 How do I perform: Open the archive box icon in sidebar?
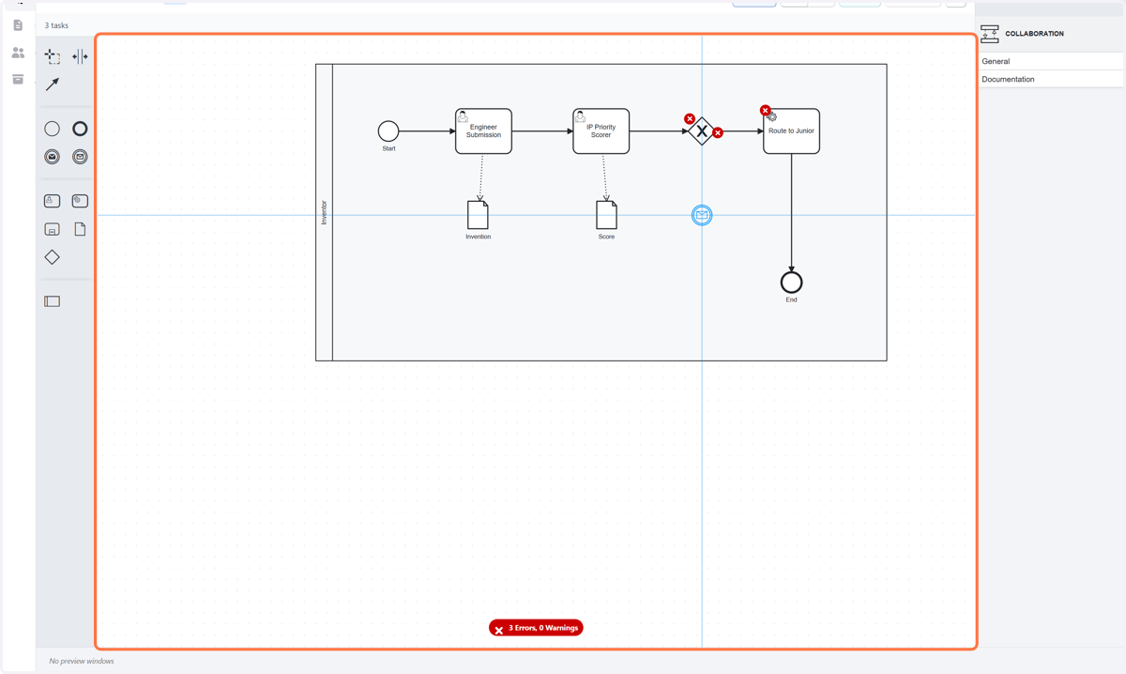pos(18,80)
